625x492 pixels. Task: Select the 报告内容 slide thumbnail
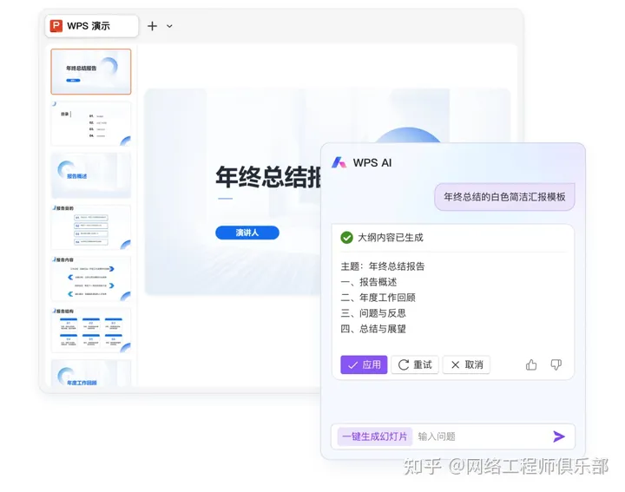[x=91, y=279]
